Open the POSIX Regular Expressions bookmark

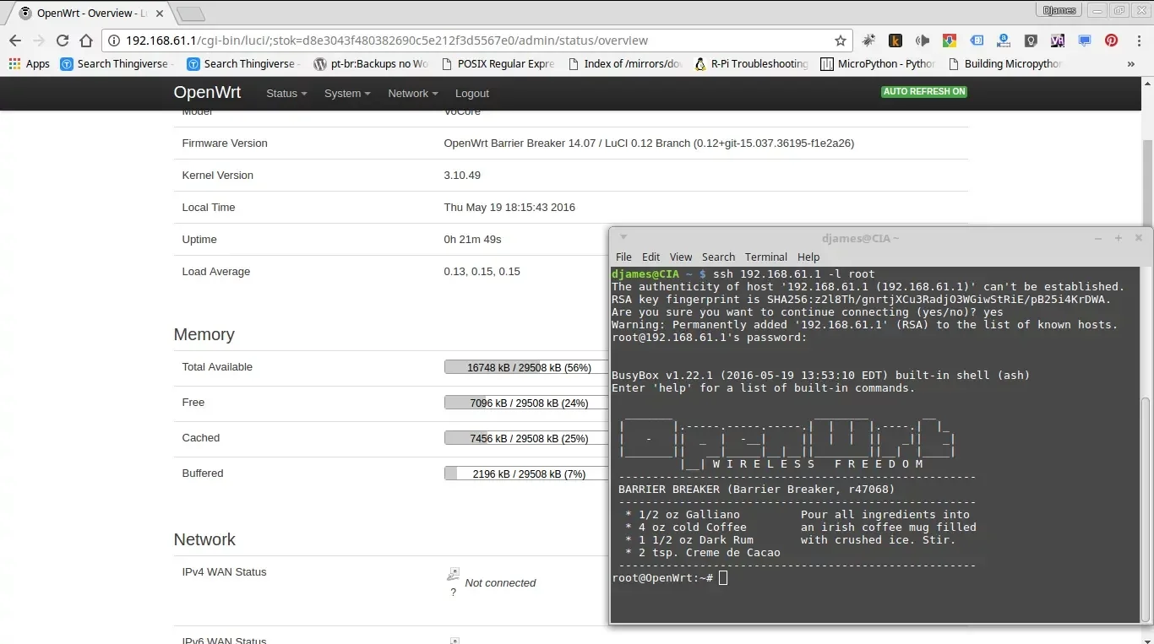tap(498, 64)
